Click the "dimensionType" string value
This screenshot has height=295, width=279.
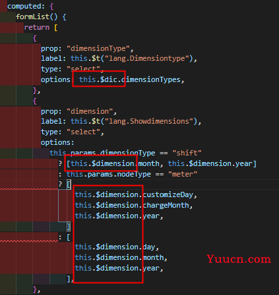pos(98,48)
